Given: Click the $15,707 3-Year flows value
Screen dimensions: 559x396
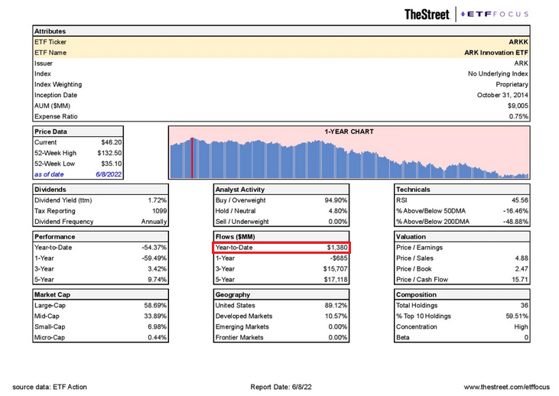Looking at the screenshot, I should [x=335, y=269].
